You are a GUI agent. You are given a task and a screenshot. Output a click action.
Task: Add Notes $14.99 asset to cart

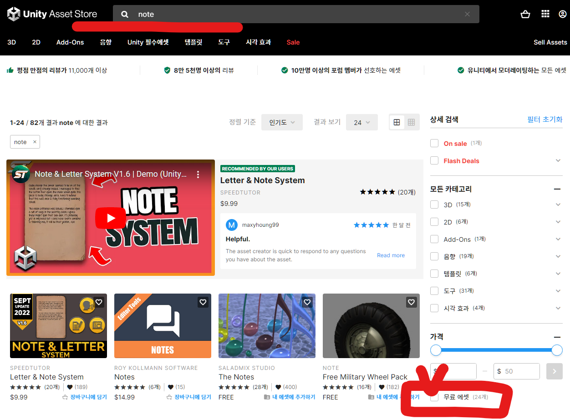pyautogui.click(x=189, y=397)
